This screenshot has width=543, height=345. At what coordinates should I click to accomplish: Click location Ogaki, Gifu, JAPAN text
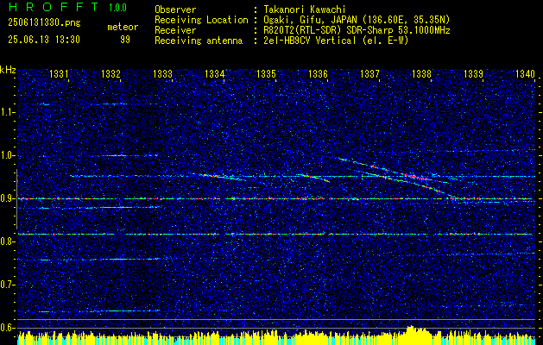coord(357,20)
